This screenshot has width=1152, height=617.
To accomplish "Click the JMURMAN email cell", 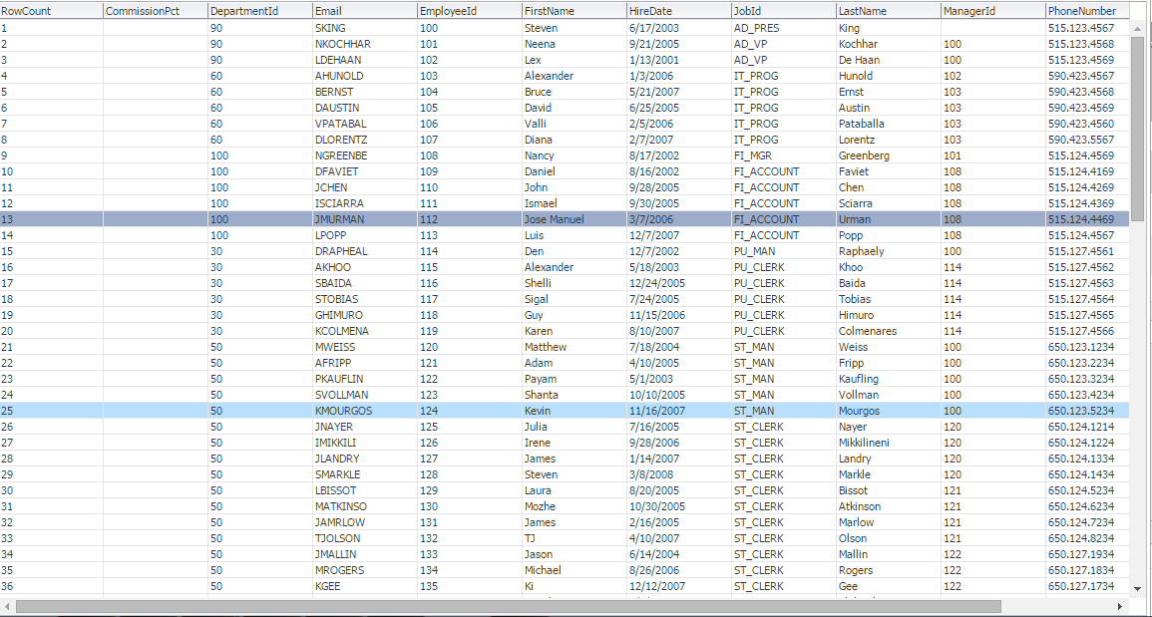I will (x=365, y=219).
